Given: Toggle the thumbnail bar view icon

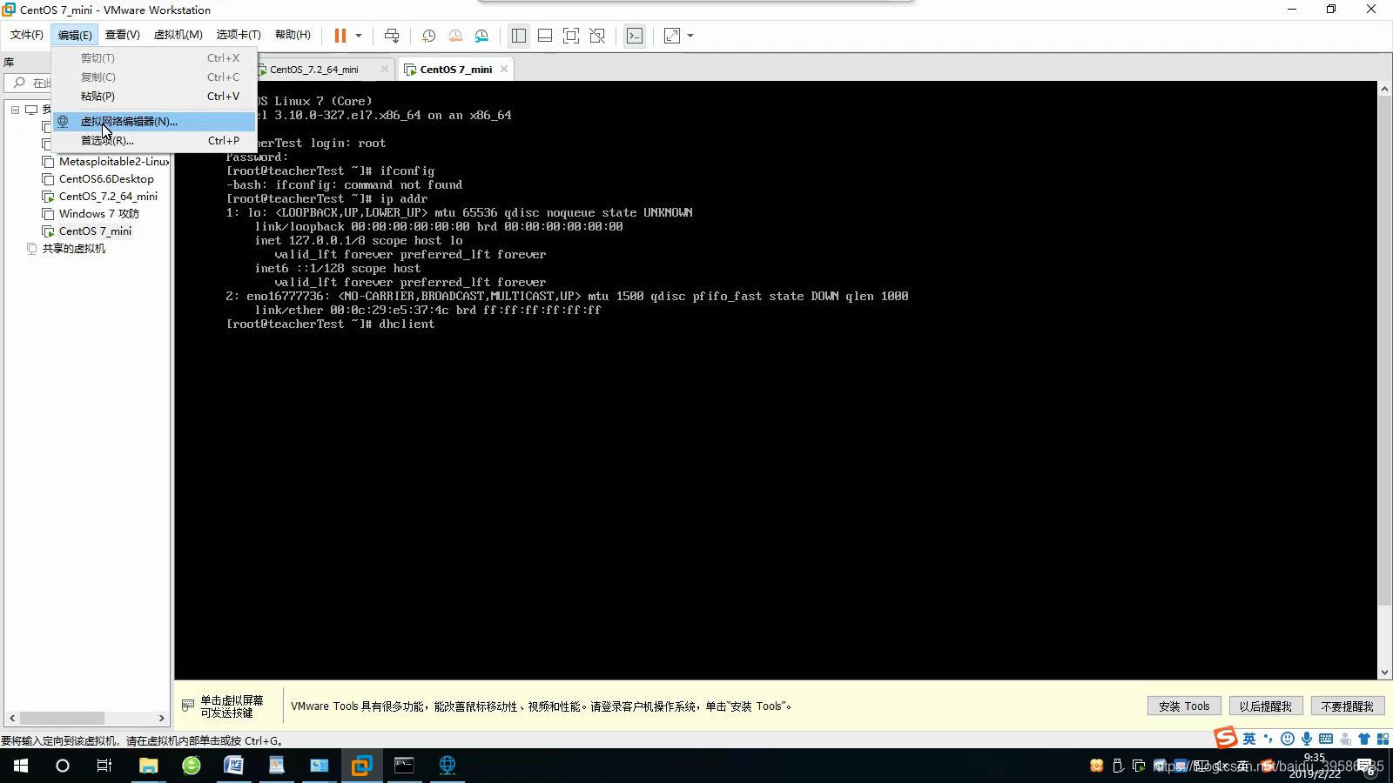Looking at the screenshot, I should pyautogui.click(x=545, y=36).
